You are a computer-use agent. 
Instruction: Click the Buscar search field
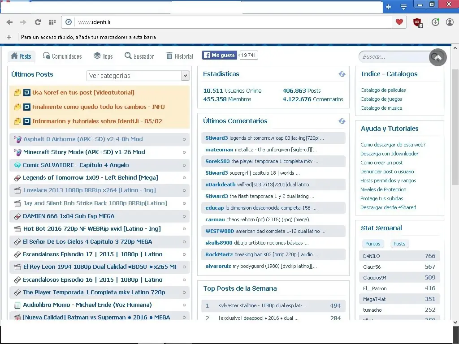click(394, 57)
